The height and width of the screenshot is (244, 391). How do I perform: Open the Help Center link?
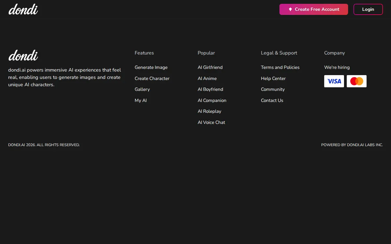tap(273, 78)
